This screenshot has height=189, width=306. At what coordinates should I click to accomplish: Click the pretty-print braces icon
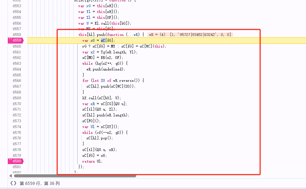pos(13,183)
